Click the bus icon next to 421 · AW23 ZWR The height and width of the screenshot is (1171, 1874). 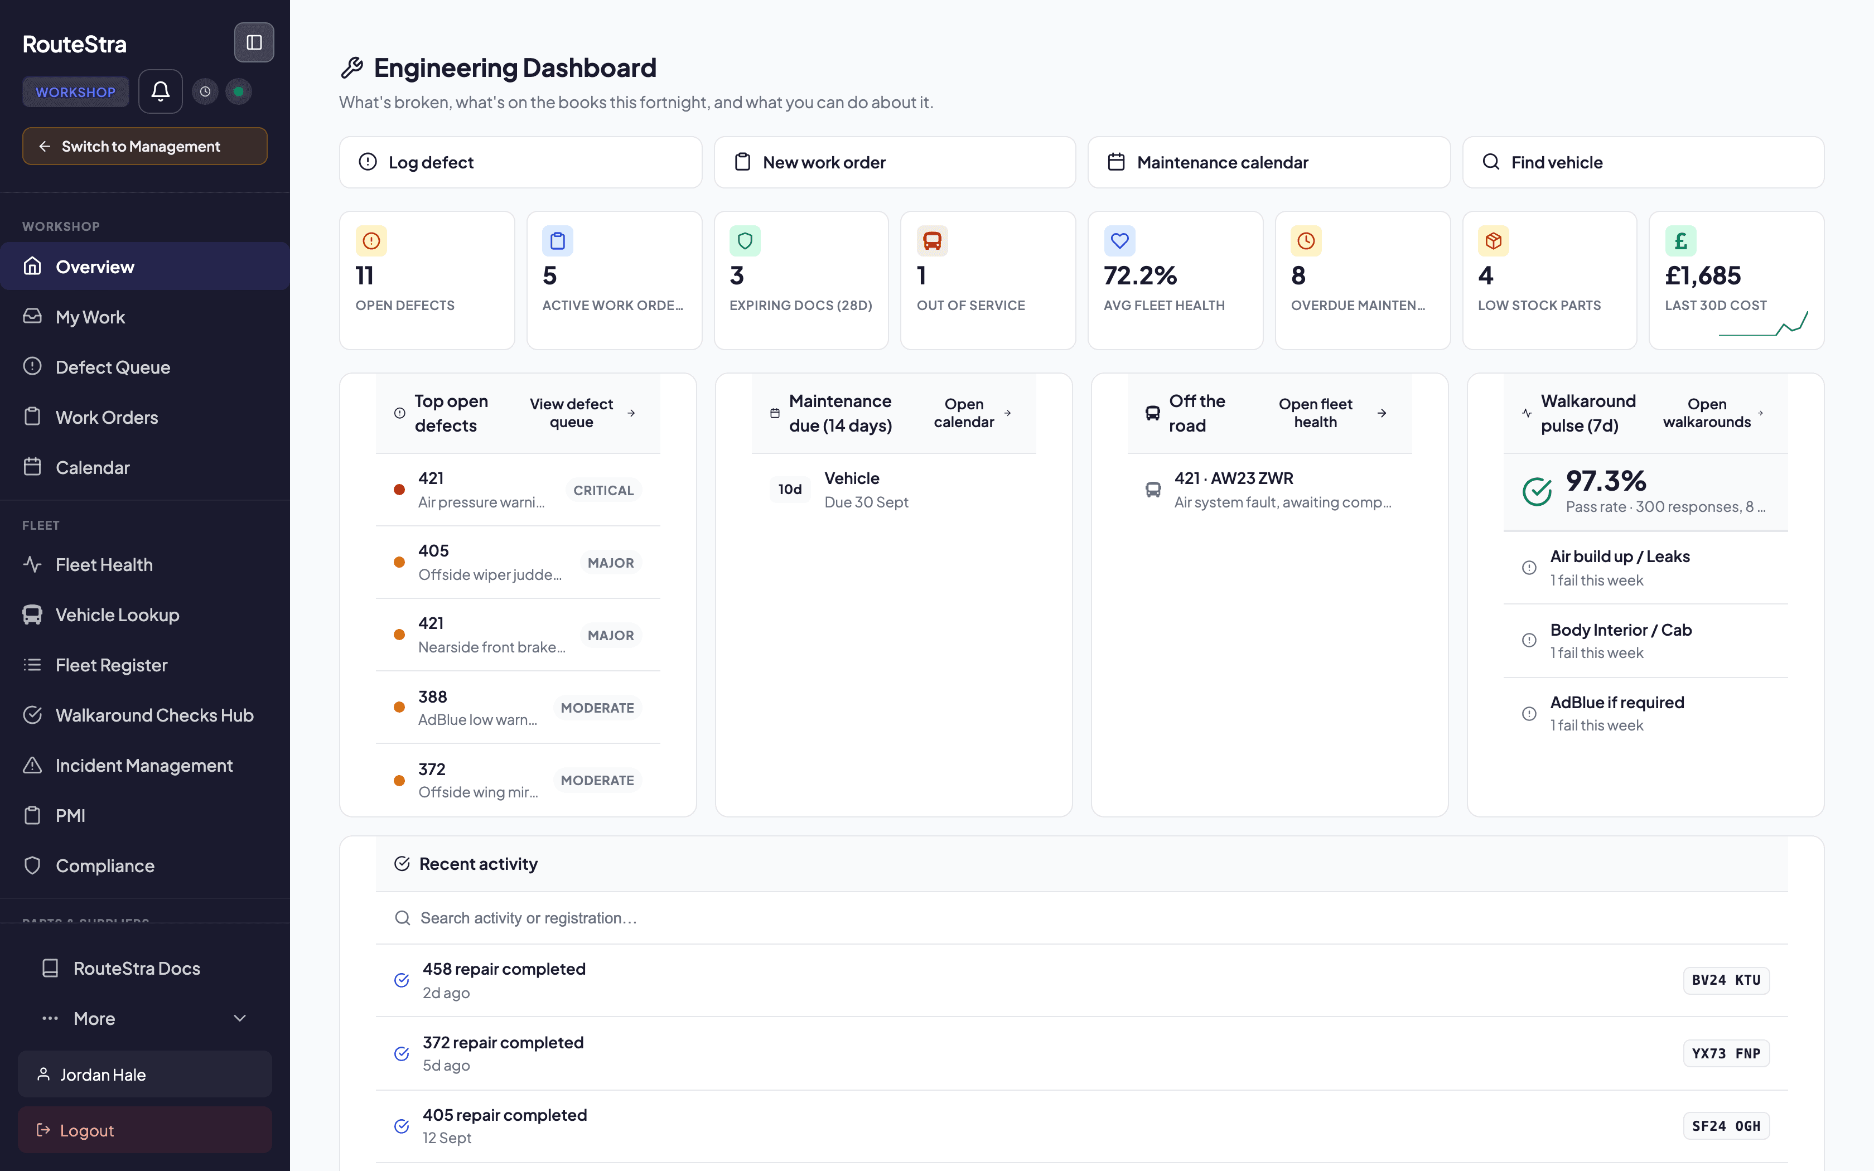coord(1153,490)
